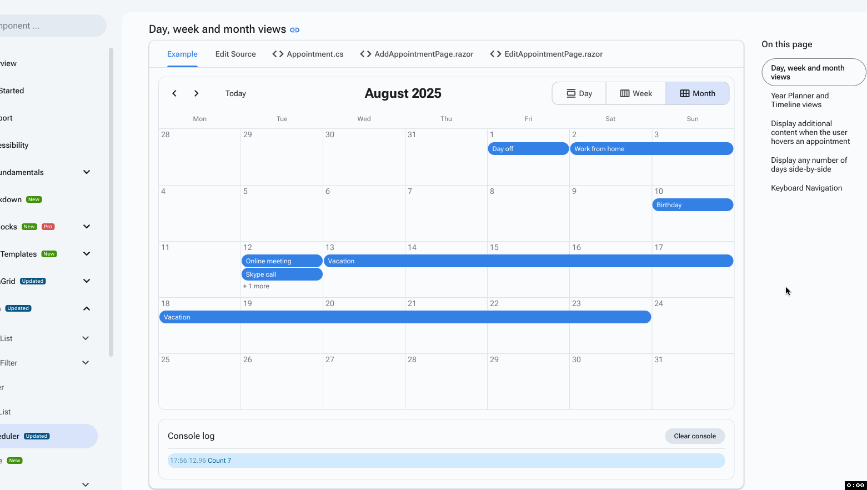The image size is (867, 490).
Task: Click the code brackets icon beside Appointment.cs
Action: coord(277,54)
